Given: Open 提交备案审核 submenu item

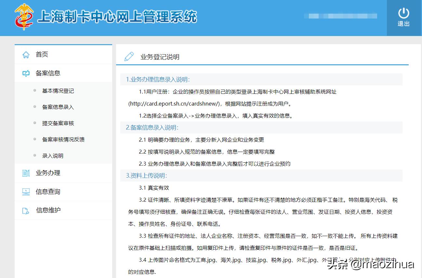Looking at the screenshot, I should (x=58, y=123).
